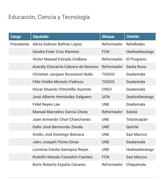This screenshot has width=165, height=180.
Task: Select Juan Armando Chun Chanchavác row
Action: click(x=82, y=119)
